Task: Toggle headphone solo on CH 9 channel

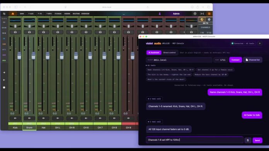Action: (128, 32)
